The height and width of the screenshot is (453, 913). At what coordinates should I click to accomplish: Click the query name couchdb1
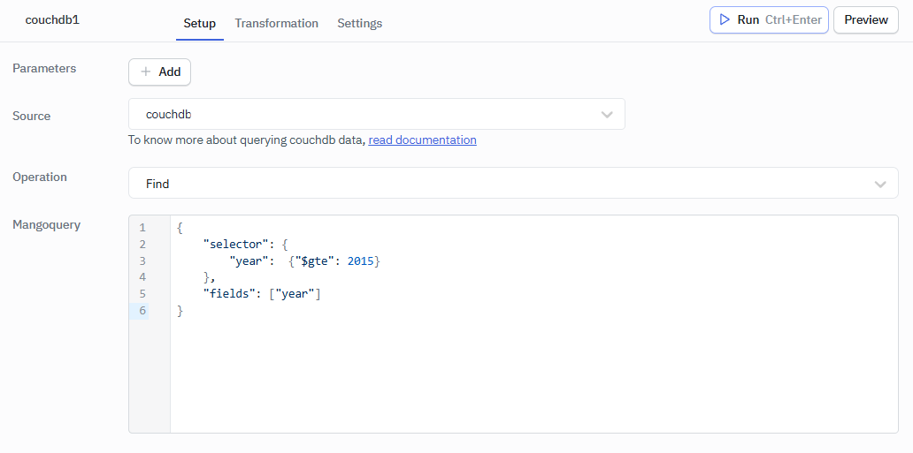click(x=52, y=19)
